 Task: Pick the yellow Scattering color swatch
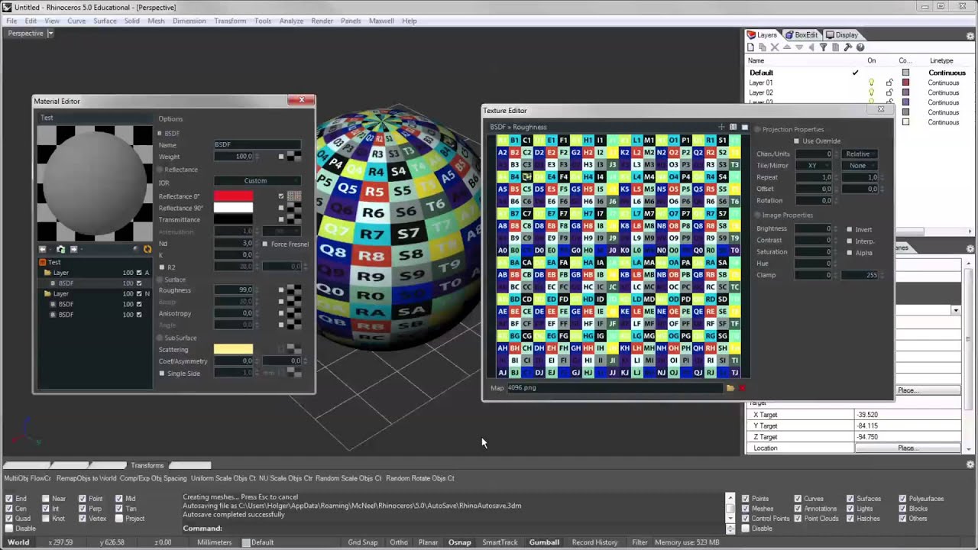(233, 349)
